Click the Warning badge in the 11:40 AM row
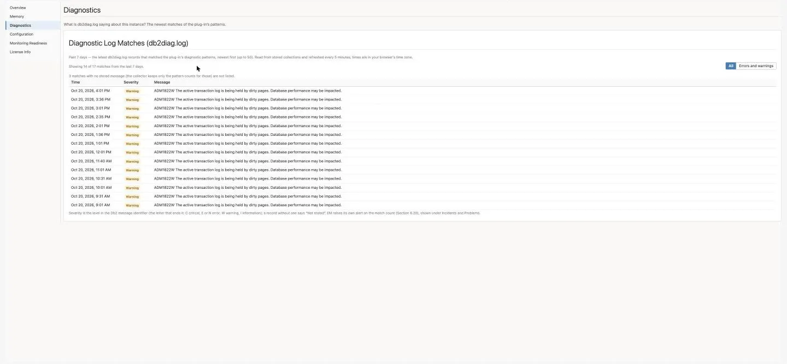 pos(132,162)
